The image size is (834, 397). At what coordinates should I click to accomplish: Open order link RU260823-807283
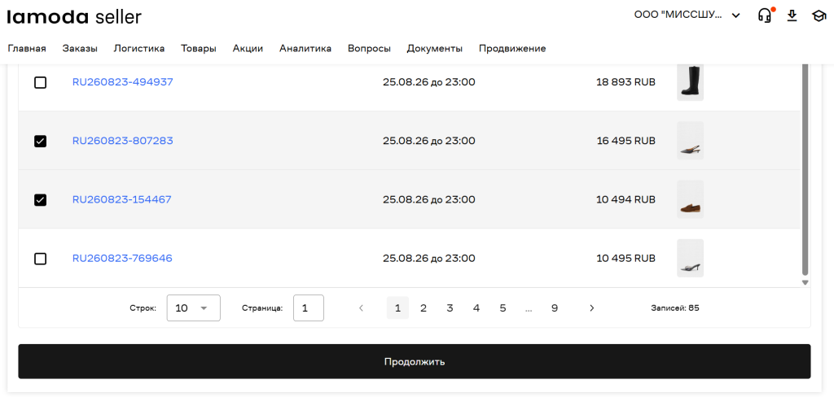[x=123, y=141]
